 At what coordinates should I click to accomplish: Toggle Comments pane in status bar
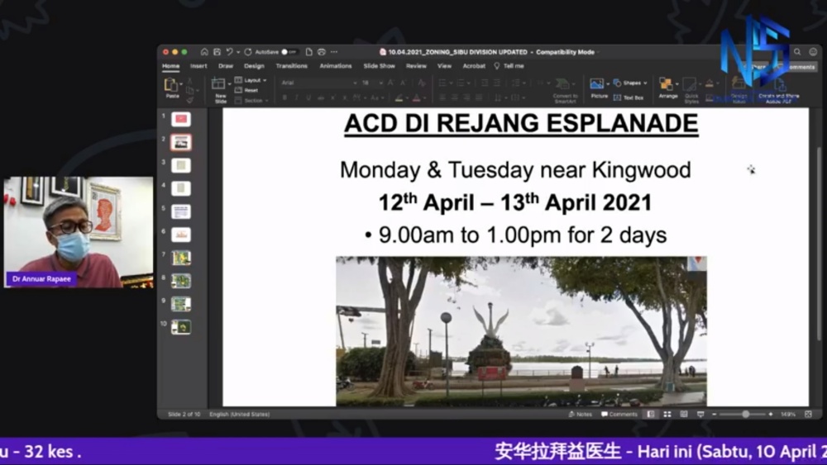619,415
